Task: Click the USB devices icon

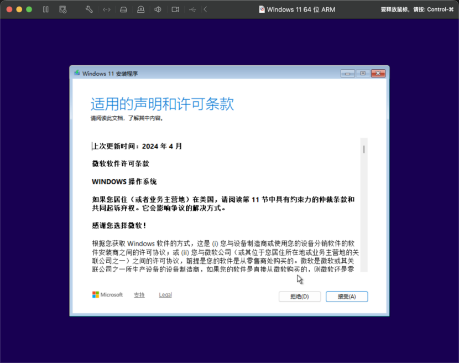Action: [192, 9]
